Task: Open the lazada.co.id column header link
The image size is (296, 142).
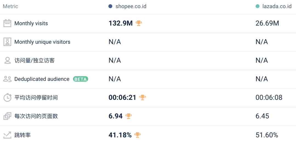Action: pos(277,6)
